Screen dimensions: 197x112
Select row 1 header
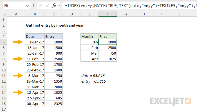3,20
